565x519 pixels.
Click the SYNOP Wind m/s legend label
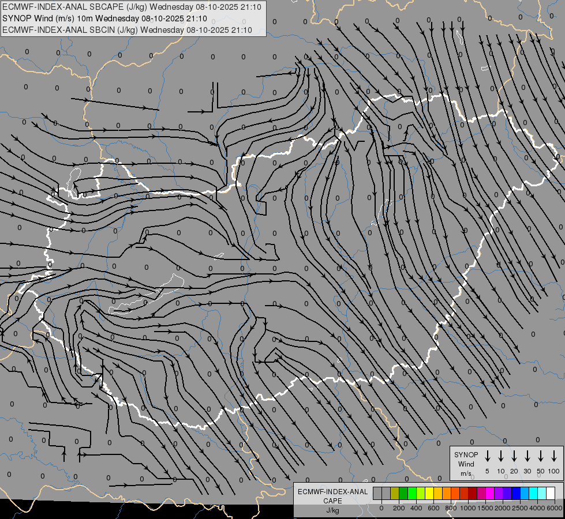(466, 464)
